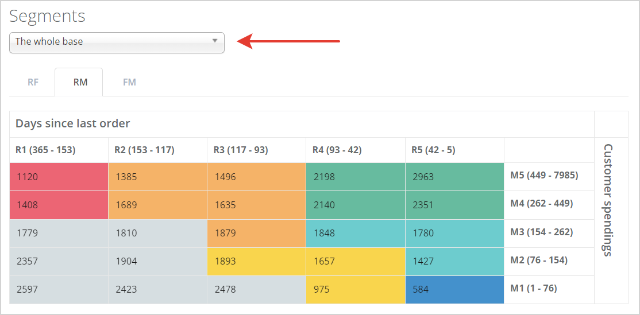Switch to the RF tab

[33, 82]
